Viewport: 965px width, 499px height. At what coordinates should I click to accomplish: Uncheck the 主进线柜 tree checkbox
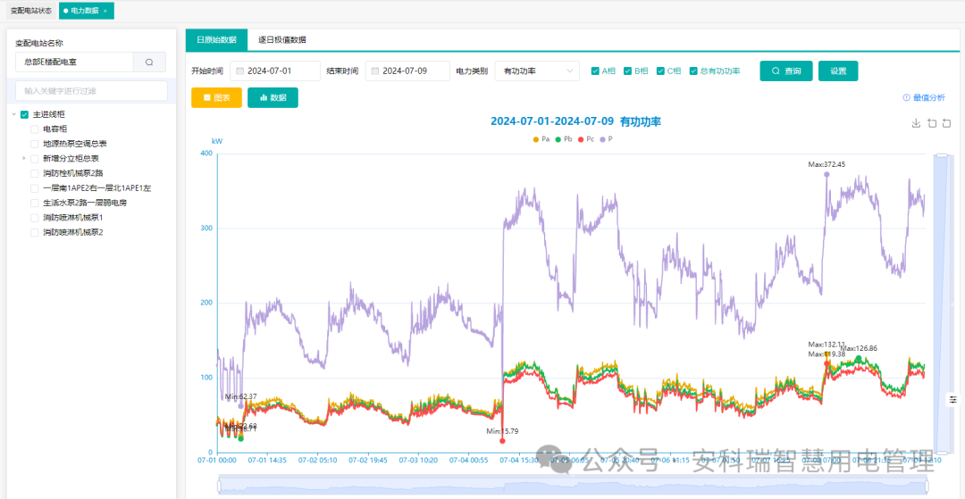pos(25,114)
